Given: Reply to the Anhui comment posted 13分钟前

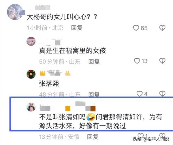Looking at the screenshot, I should click(x=93, y=137).
